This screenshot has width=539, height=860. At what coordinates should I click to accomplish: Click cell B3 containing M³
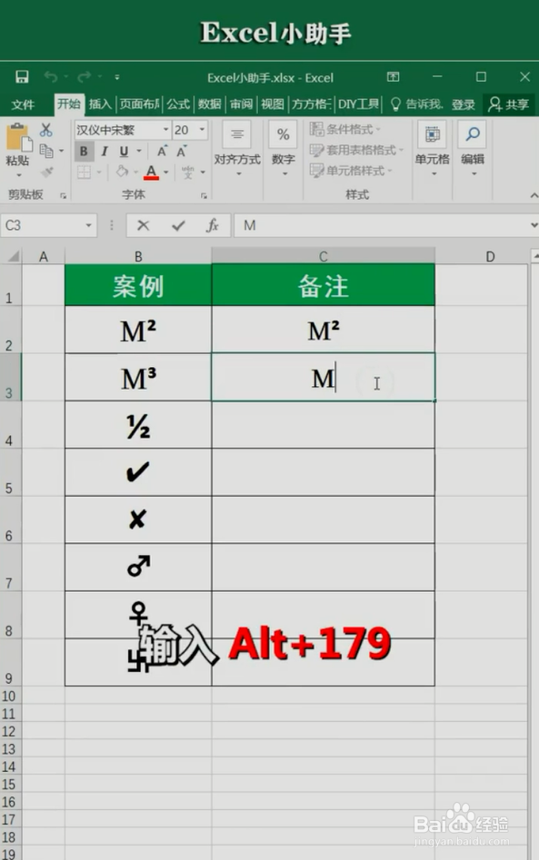138,378
